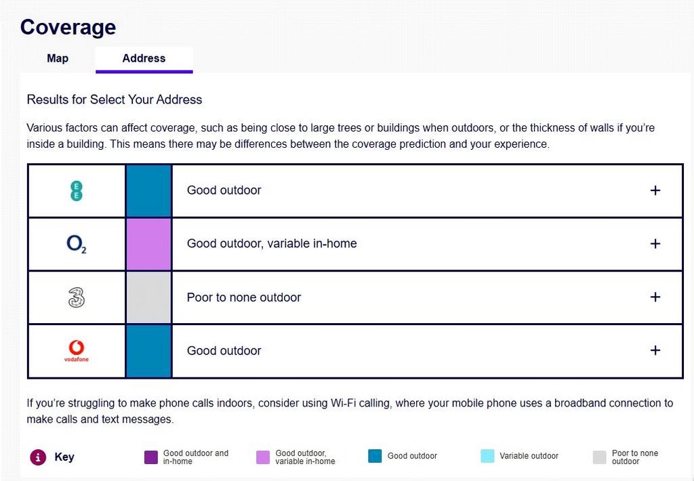The height and width of the screenshot is (481, 694).
Task: Click the Coverage page heading
Action: (x=68, y=27)
